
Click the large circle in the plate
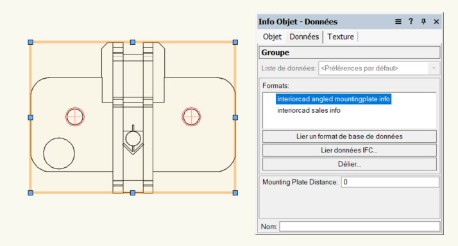click(x=59, y=154)
